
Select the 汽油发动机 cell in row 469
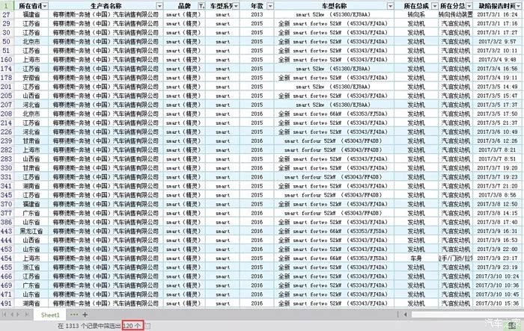pyautogui.click(x=455, y=285)
